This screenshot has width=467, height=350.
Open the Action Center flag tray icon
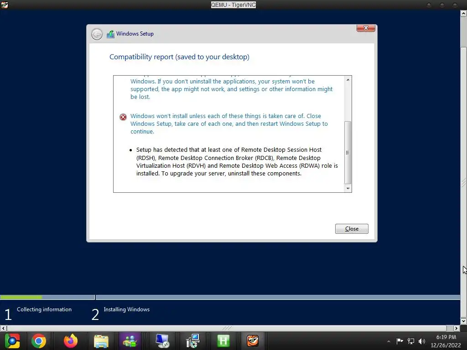pyautogui.click(x=400, y=341)
